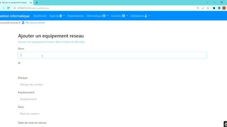Click the forward navigation arrow
Screen dimensions: 227x127
(3, 8)
